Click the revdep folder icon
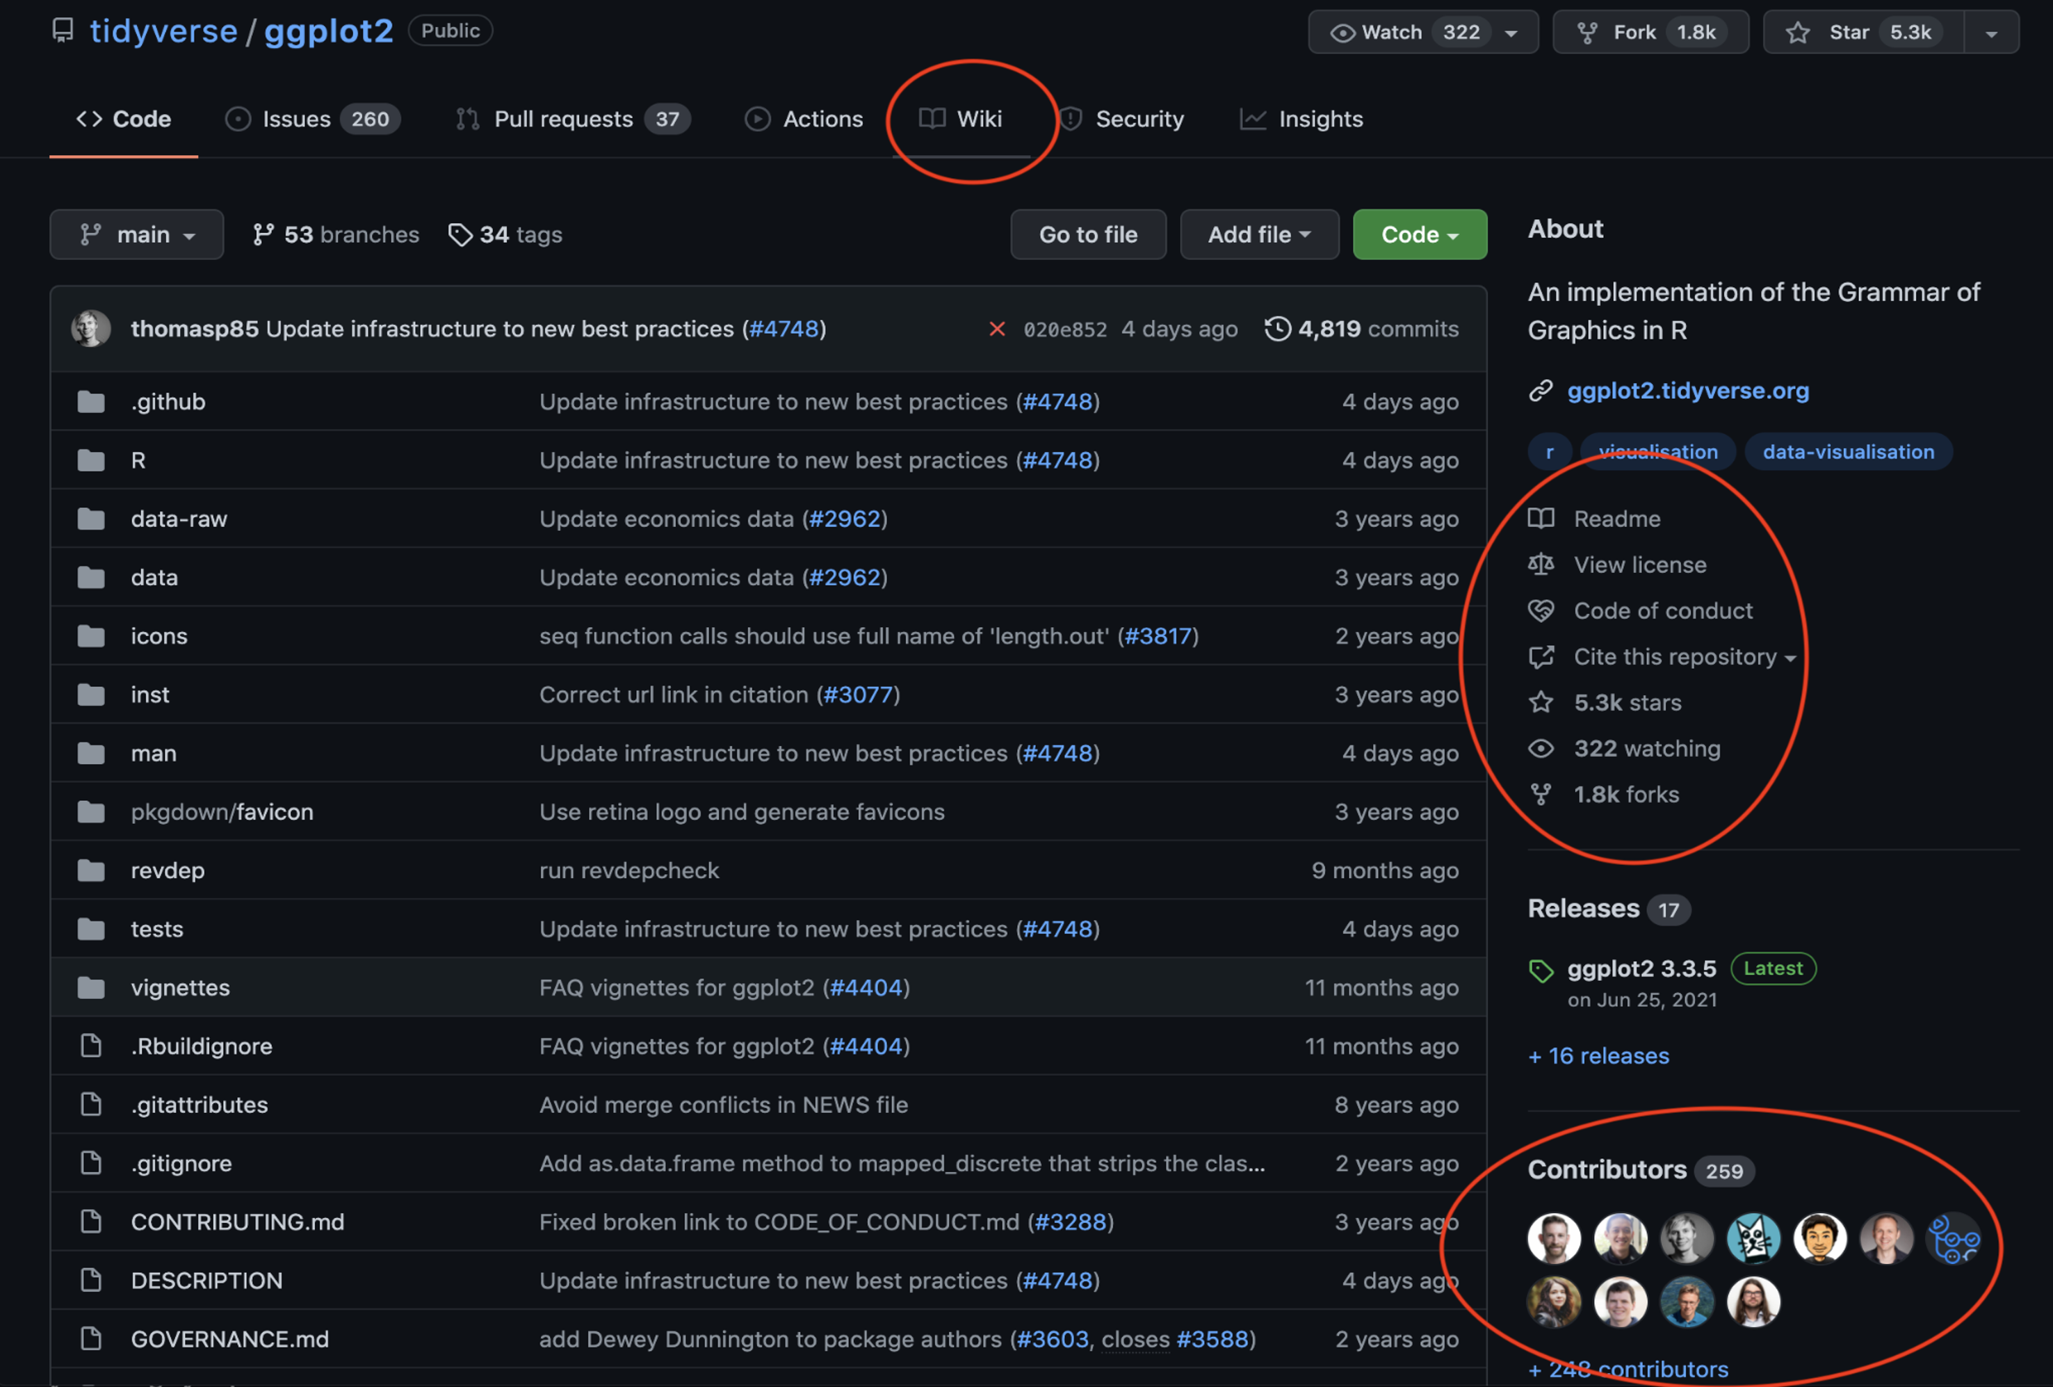The image size is (2053, 1387). 90,871
